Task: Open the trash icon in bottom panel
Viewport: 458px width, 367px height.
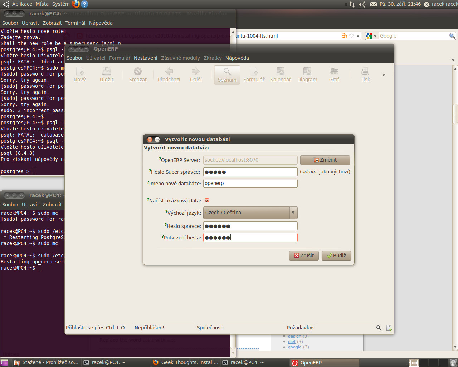Action: coord(453,363)
